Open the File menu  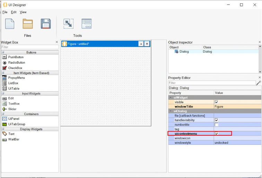5,12
